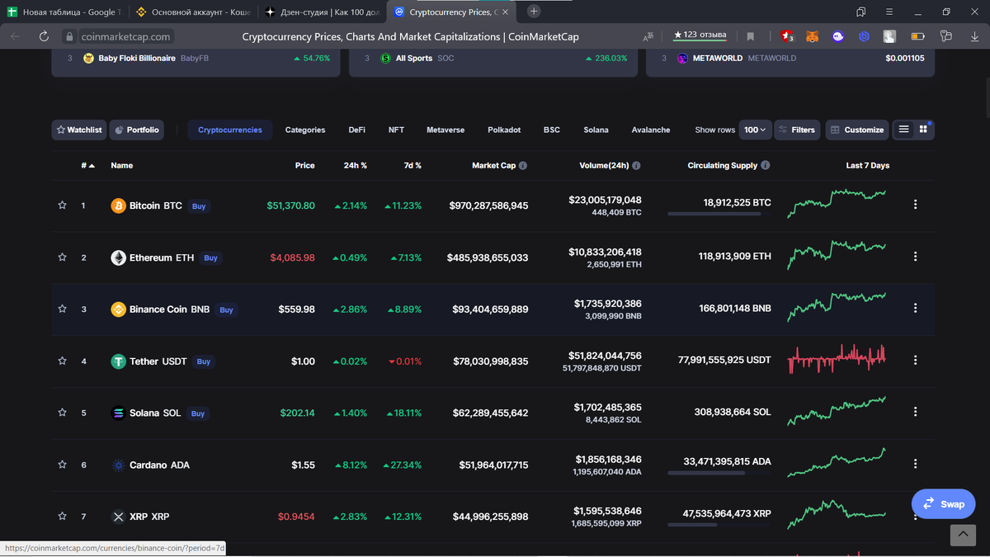Open the BSC tab
Viewport: 990px width, 557px height.
552,130
